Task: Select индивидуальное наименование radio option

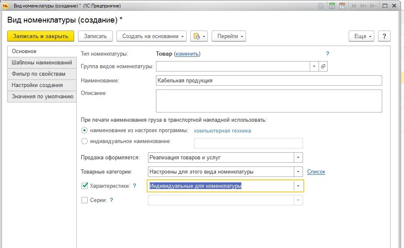Action: 85,141
